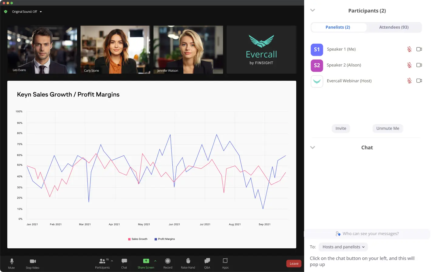This screenshot has width=431, height=272.
Task: Open the Hosts and panelists recipient dropdown
Action: point(343,247)
